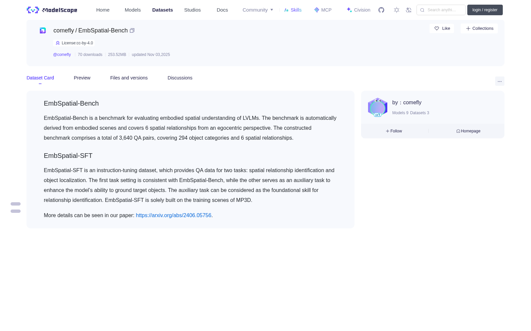This screenshot has height=331, width=531.
Task: Open MCP in the top navigation
Action: coord(323,10)
